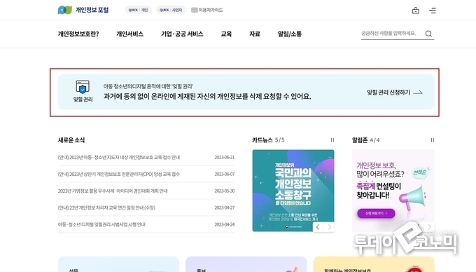476x272 pixels.
Task: Open news item 전문관리자(CPO) 양성 교육 접수
Action: click(119, 174)
